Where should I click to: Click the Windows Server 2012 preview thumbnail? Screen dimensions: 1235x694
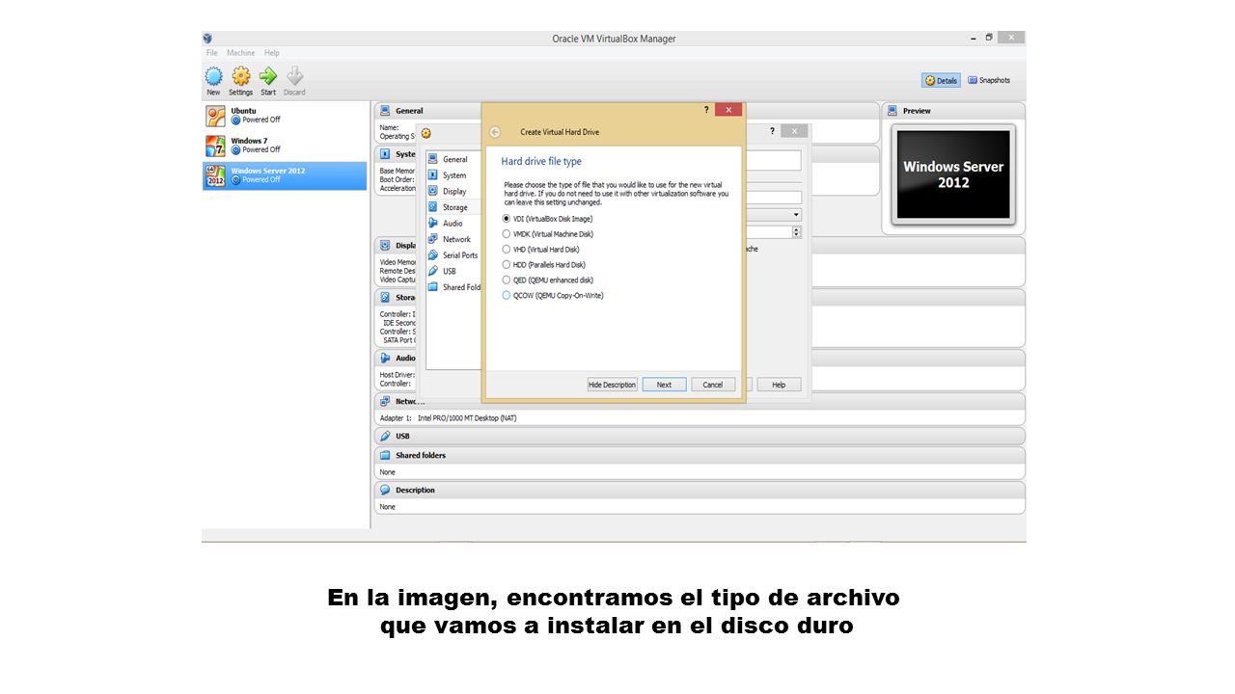pyautogui.click(x=953, y=174)
